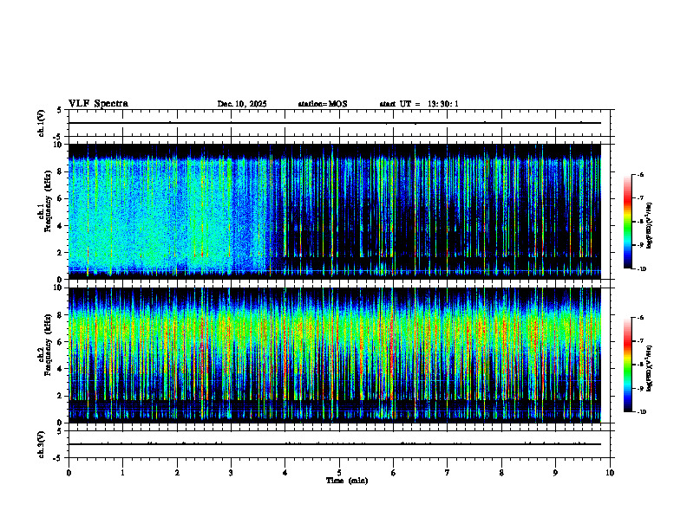This screenshot has width=687, height=530.
Task: Click the "start UT = 13:30: 1" text
Action: [419, 104]
